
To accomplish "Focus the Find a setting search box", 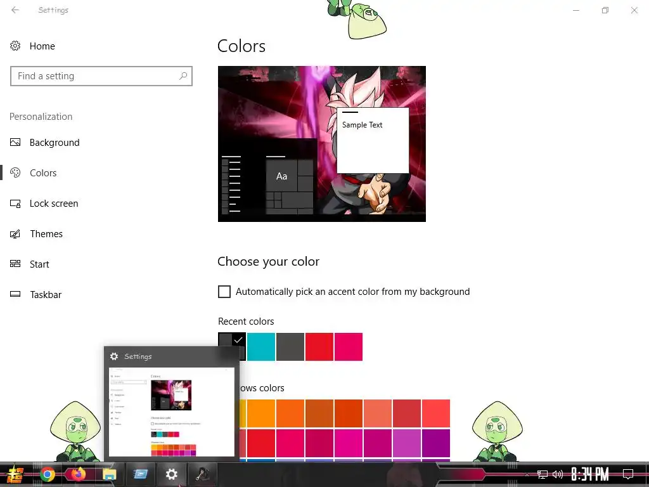I will [101, 76].
